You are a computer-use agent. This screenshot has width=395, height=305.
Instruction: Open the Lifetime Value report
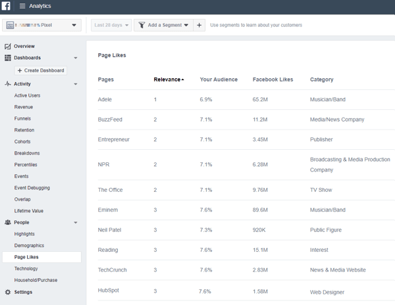click(29, 211)
